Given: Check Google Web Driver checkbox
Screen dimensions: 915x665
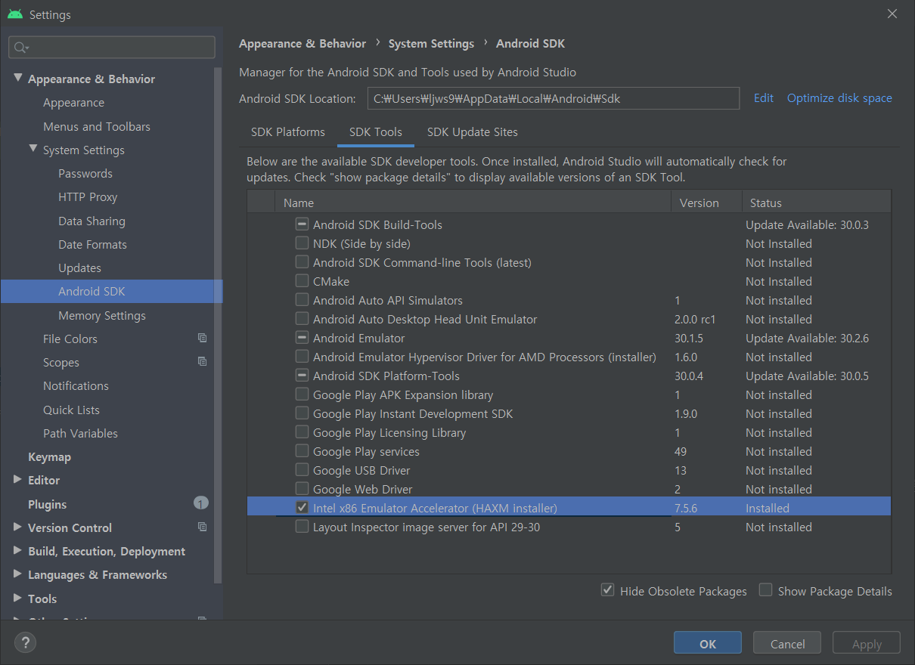Looking at the screenshot, I should [302, 489].
